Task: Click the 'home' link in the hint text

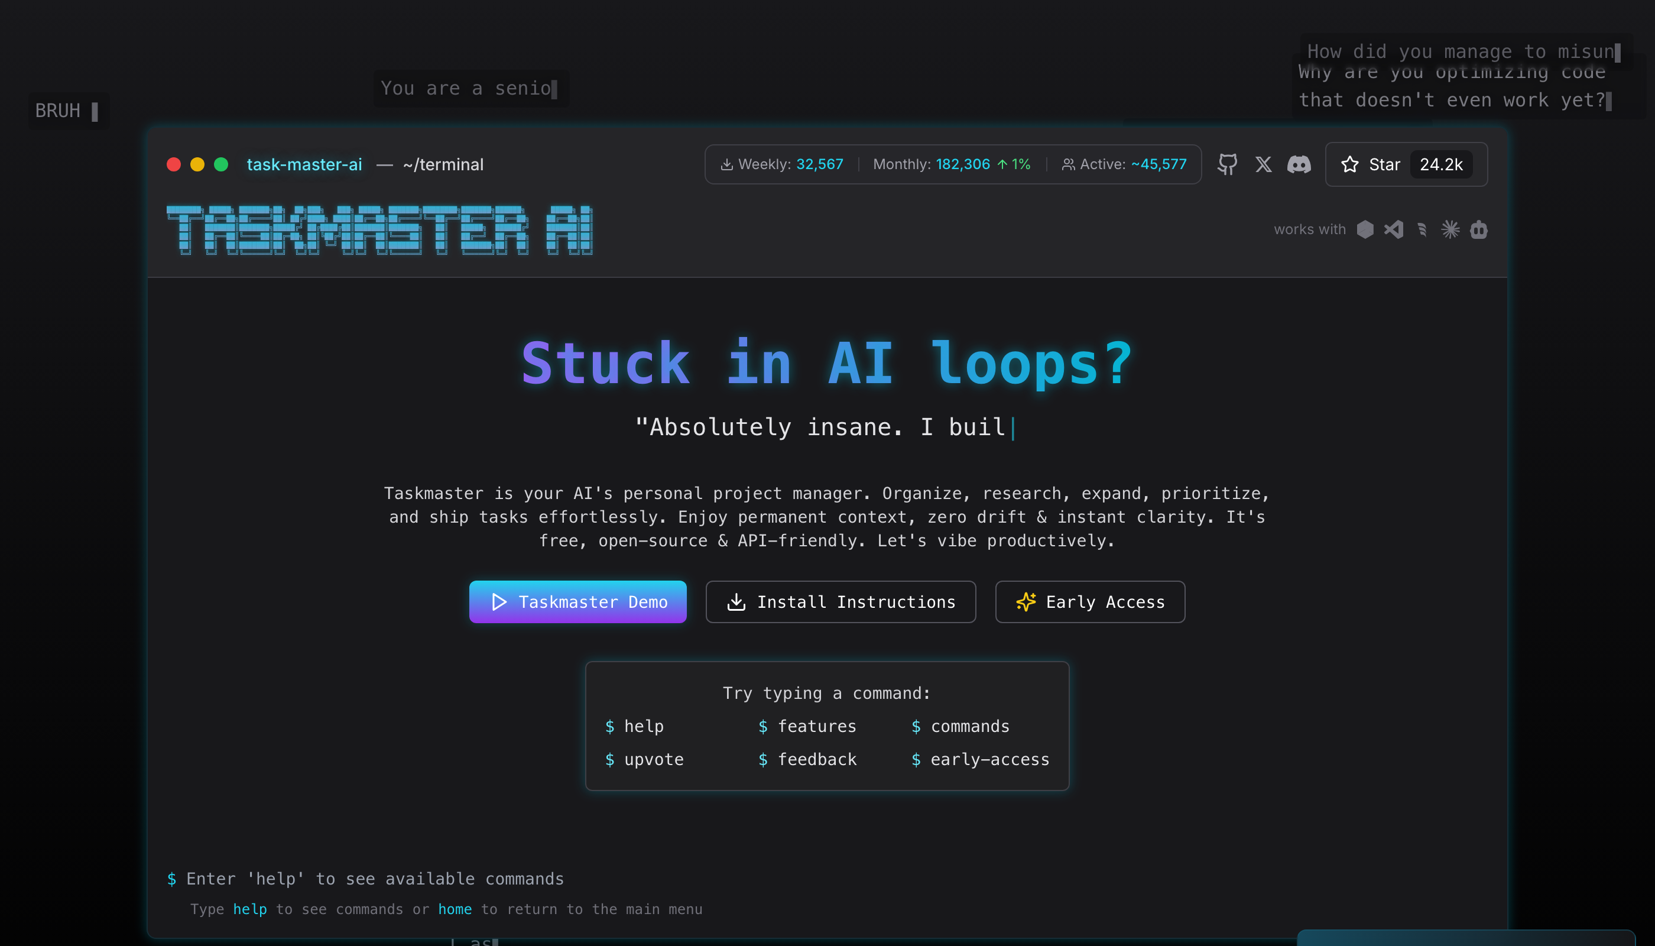Action: pos(455,909)
